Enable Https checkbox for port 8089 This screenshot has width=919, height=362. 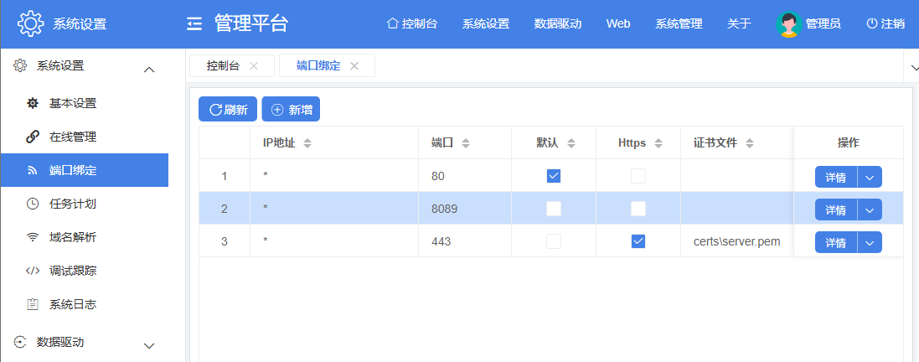(x=638, y=209)
